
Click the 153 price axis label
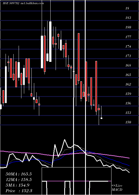[x=128, y=113]
